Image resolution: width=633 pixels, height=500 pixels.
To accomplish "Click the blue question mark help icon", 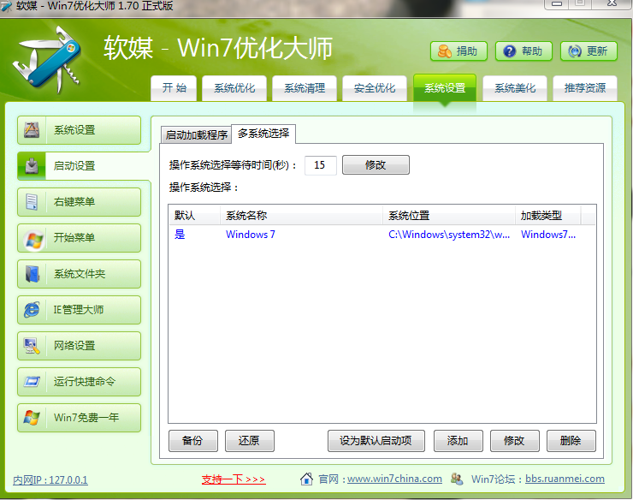I will tap(510, 51).
